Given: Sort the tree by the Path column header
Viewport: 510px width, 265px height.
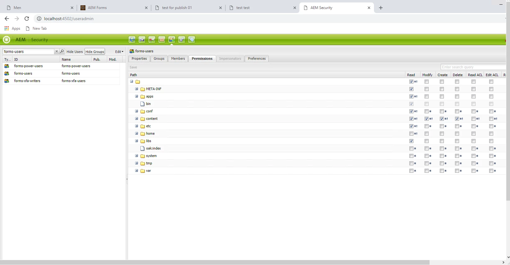Looking at the screenshot, I should (x=267, y=75).
